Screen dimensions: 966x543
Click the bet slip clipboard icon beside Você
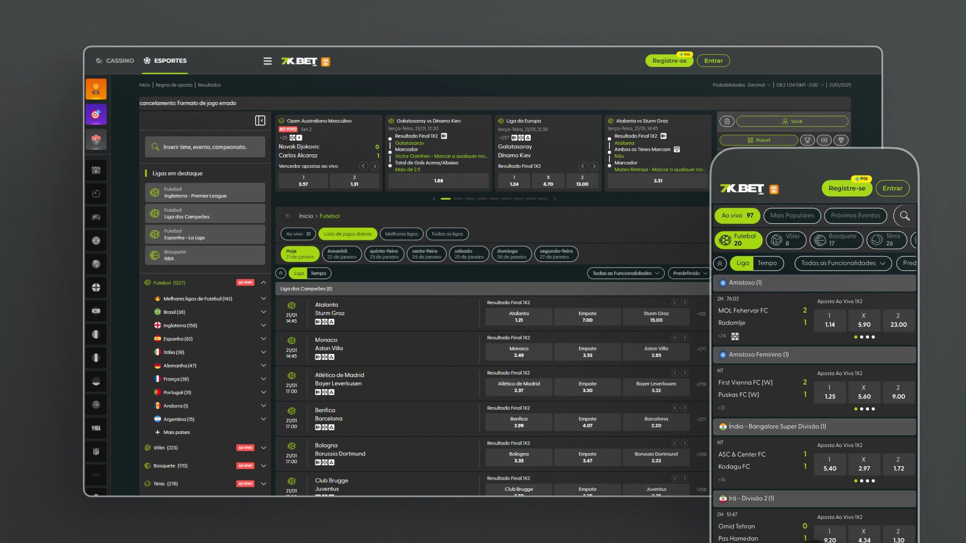point(727,121)
